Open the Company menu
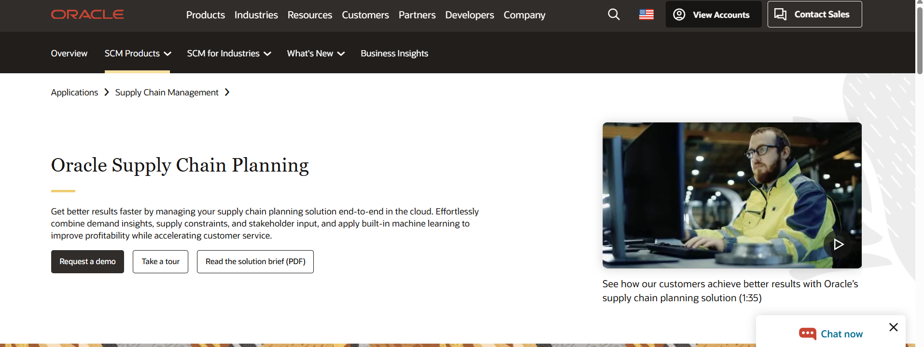Viewport: 924px width, 347px height. coord(524,15)
